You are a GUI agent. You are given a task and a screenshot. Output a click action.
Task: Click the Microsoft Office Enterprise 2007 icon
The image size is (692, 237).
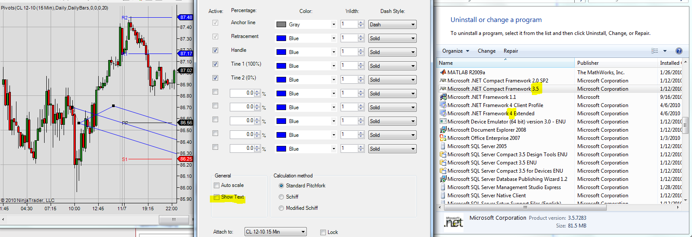(x=443, y=138)
